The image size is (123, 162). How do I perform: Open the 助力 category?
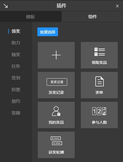pos(16,43)
